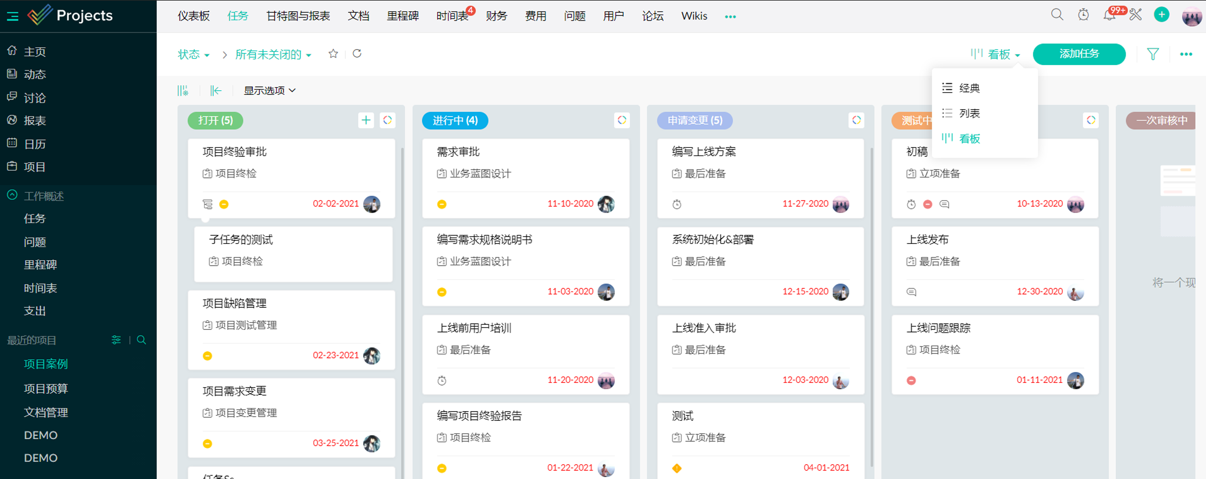Click the collapse columns arrow icon
The image size is (1206, 479).
tap(215, 90)
